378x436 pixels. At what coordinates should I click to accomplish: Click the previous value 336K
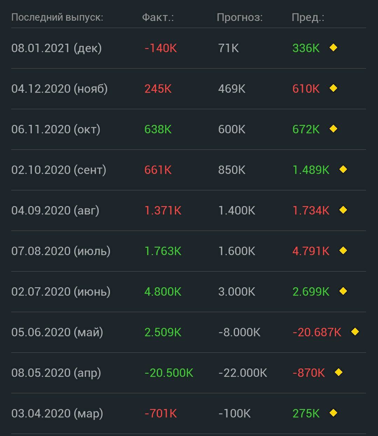[306, 48]
